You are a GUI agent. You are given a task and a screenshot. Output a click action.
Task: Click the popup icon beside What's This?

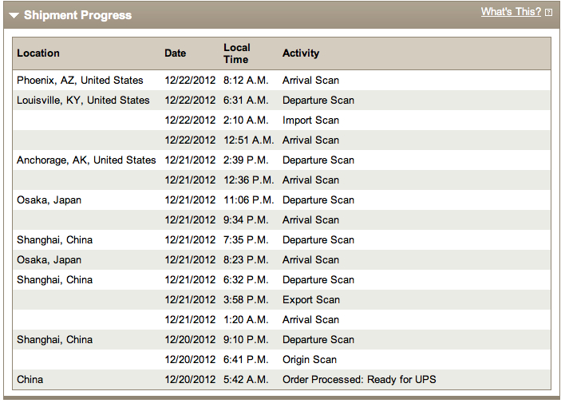pyautogui.click(x=548, y=13)
